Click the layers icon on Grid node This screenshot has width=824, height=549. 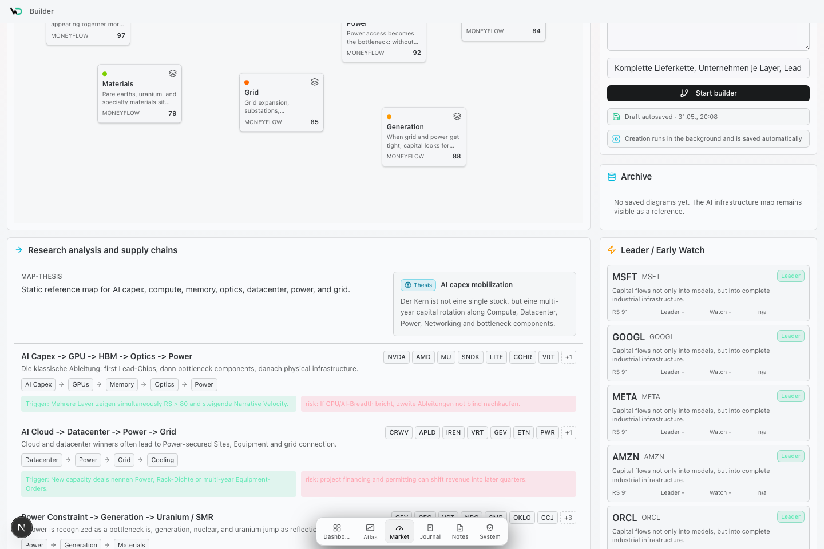[315, 82]
